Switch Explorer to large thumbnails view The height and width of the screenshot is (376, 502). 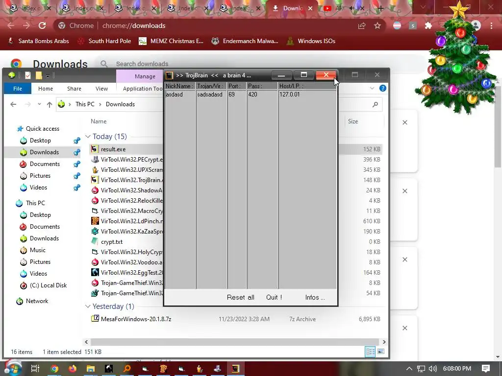click(x=380, y=352)
